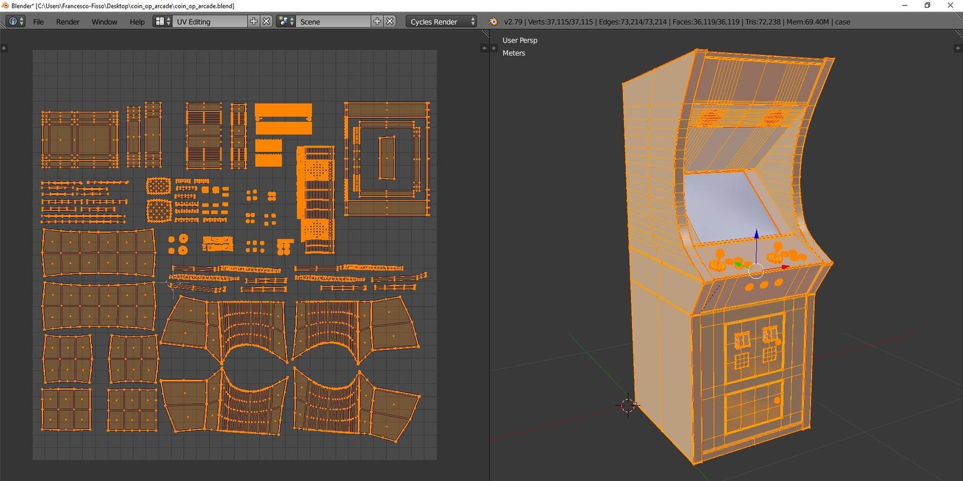
Task: Click the Blender logo in info header
Action: 493,22
